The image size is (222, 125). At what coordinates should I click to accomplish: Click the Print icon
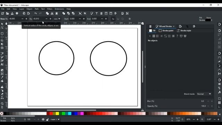pyautogui.click(x=17, y=14)
